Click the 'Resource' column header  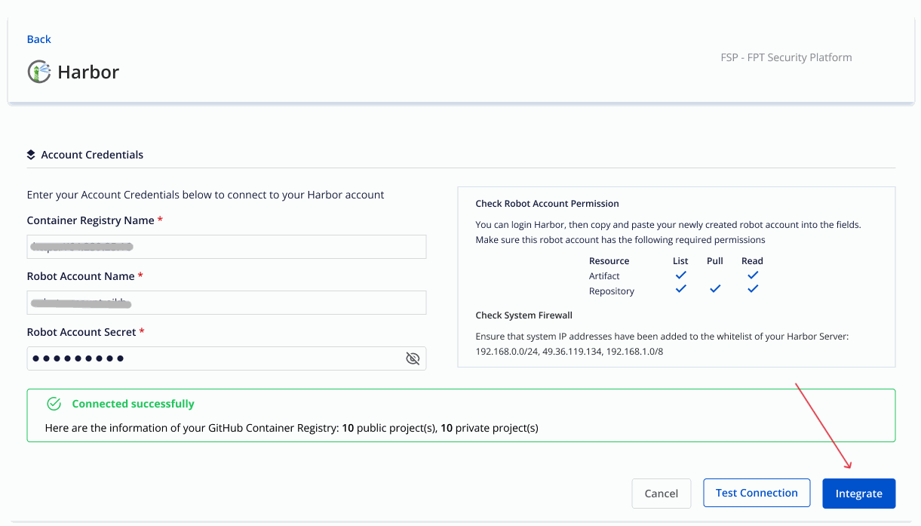point(609,261)
